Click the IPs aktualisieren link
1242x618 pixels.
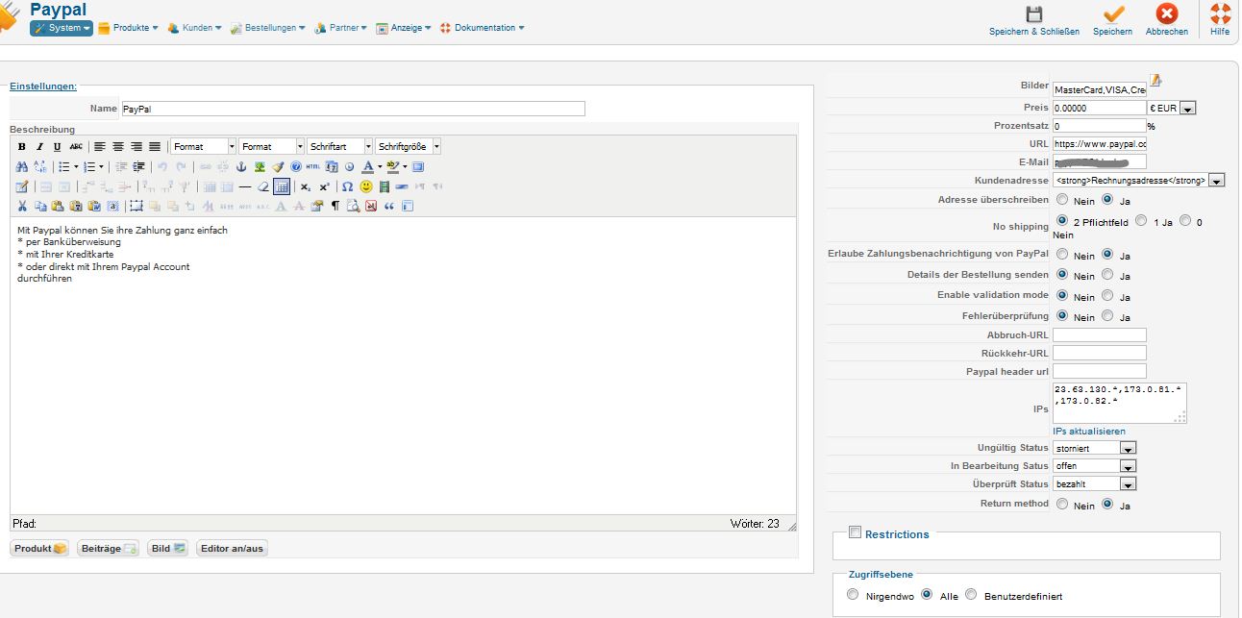tap(1089, 432)
